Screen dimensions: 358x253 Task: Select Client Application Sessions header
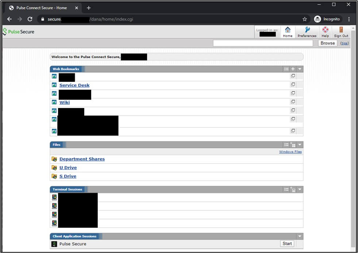coord(74,236)
